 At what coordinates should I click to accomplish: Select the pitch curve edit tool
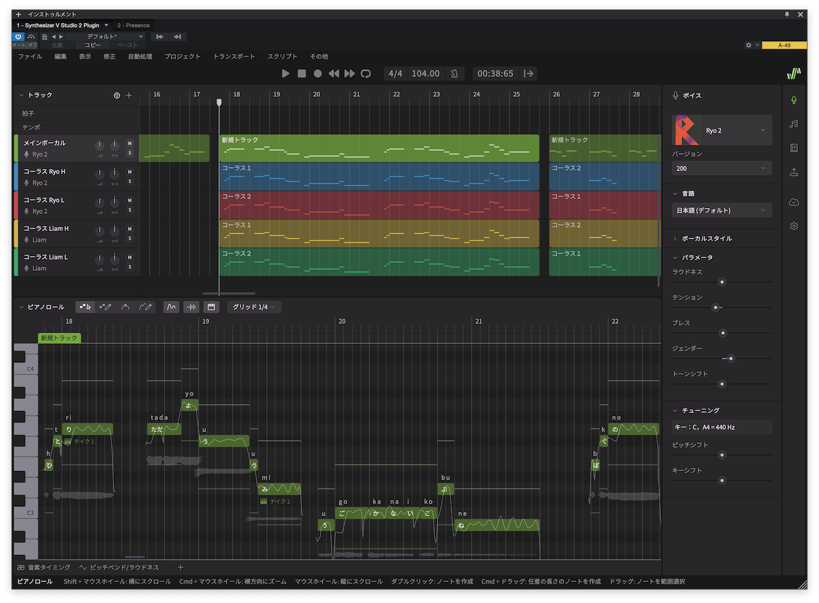tap(125, 307)
